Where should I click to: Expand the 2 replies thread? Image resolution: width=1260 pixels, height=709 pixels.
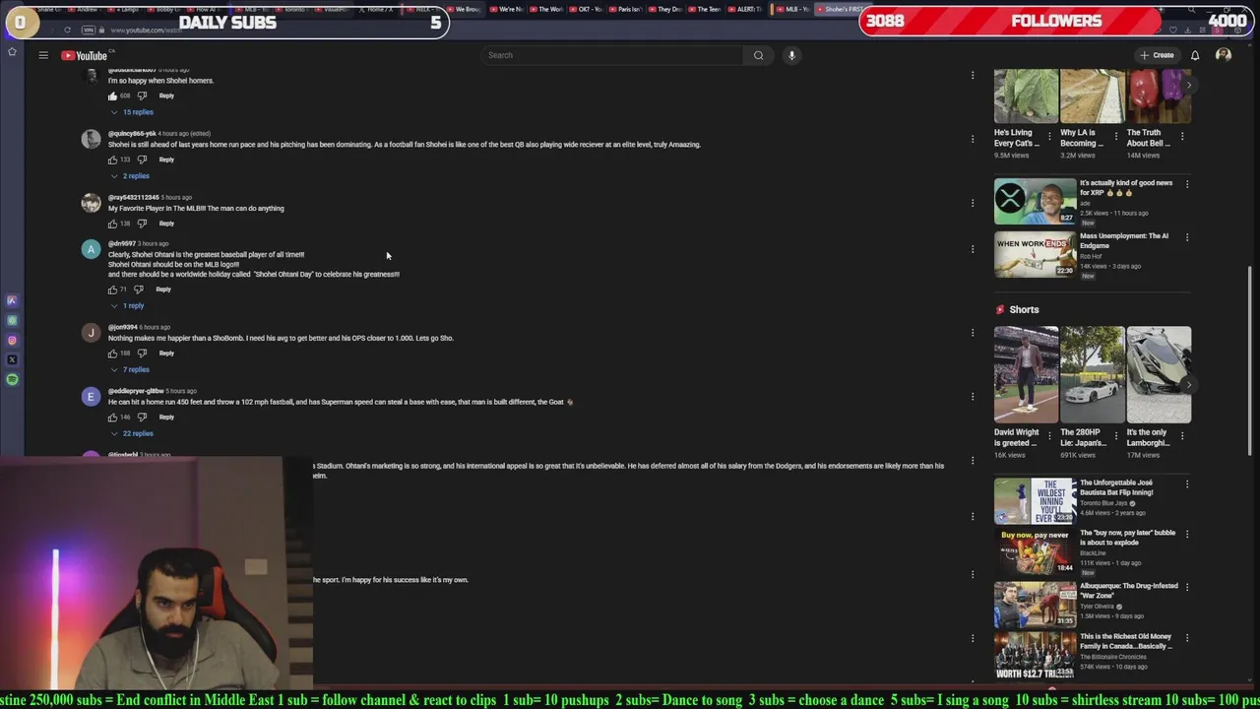point(130,176)
